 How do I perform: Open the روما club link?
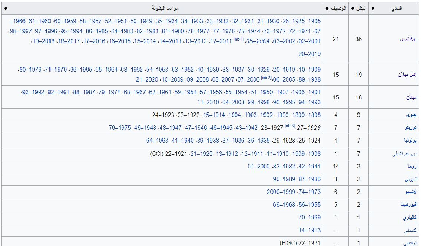(412, 166)
